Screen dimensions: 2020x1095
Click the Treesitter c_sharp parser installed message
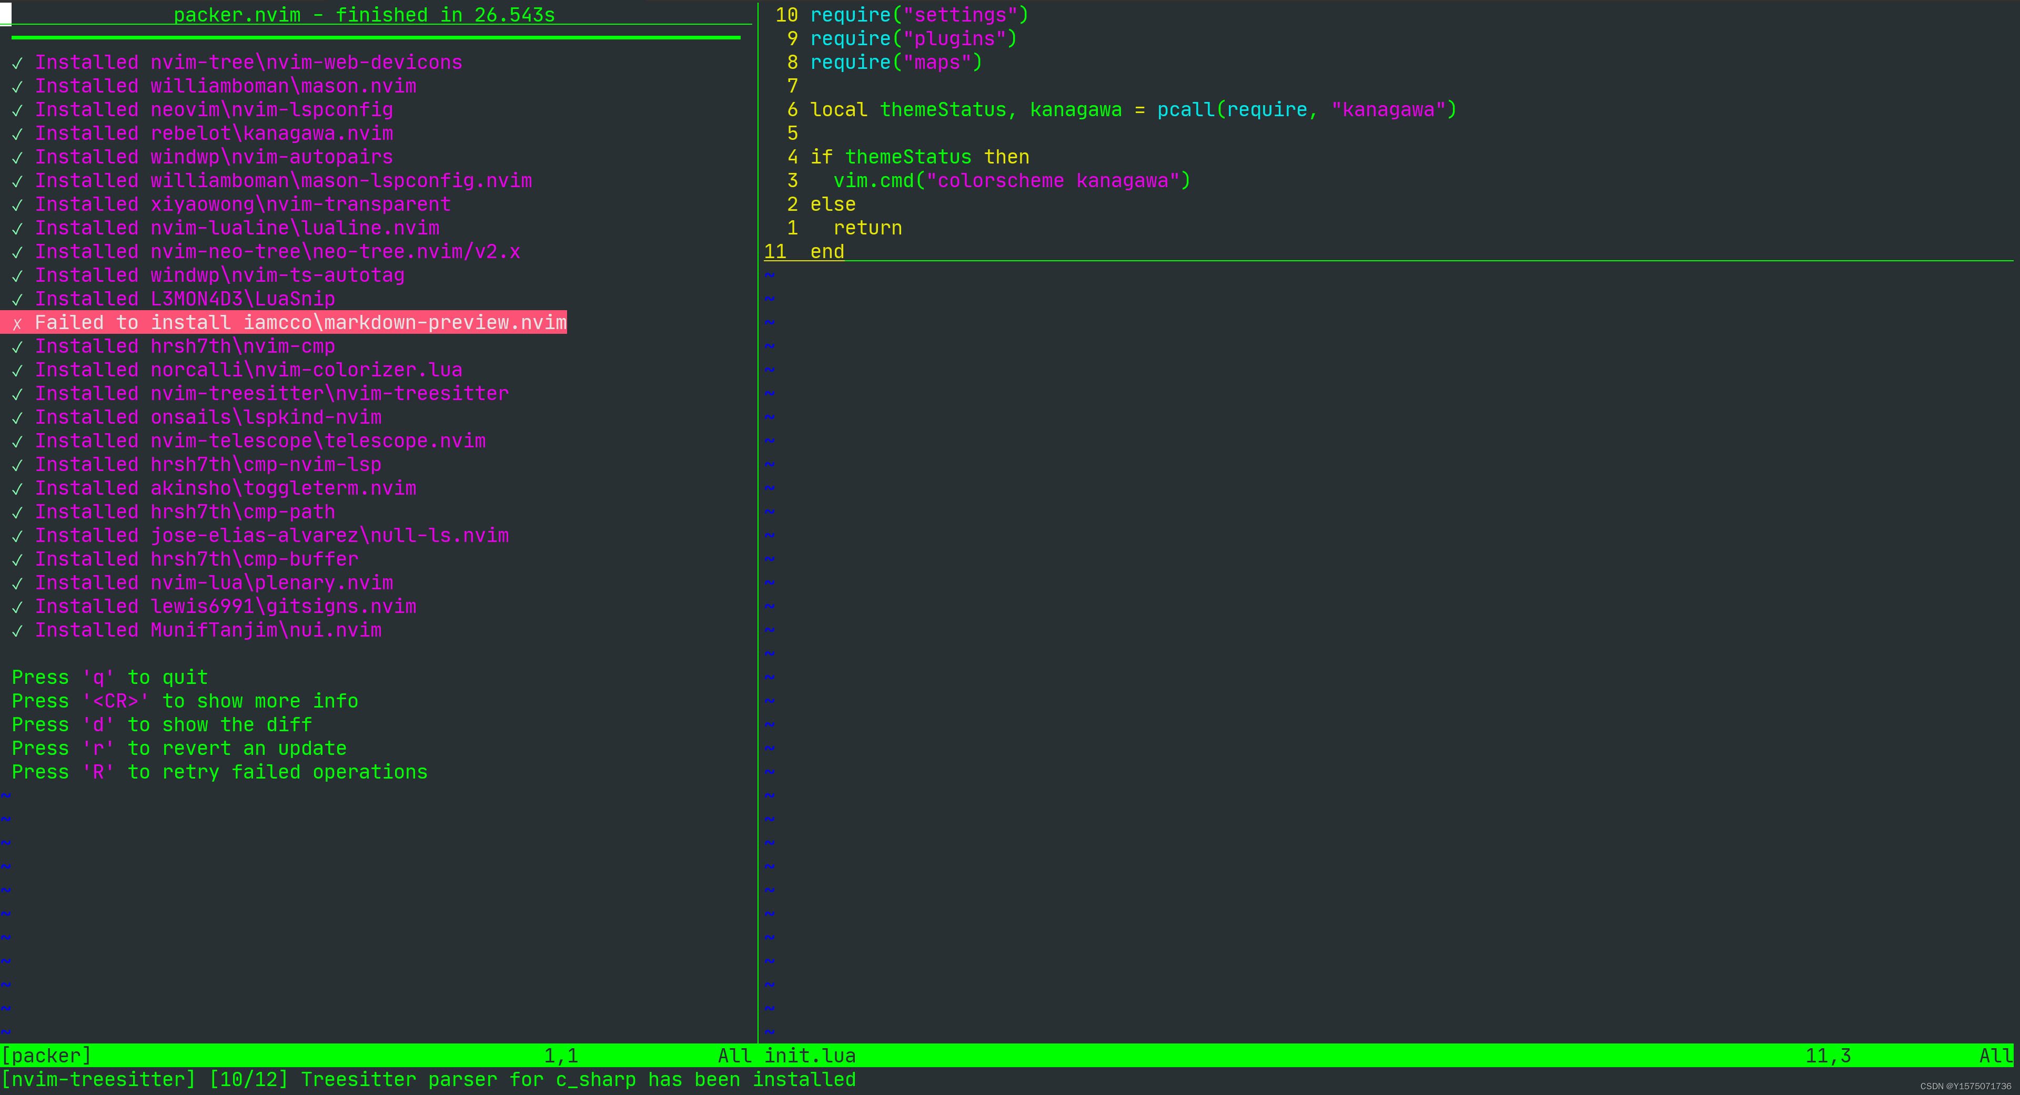(x=428, y=1079)
